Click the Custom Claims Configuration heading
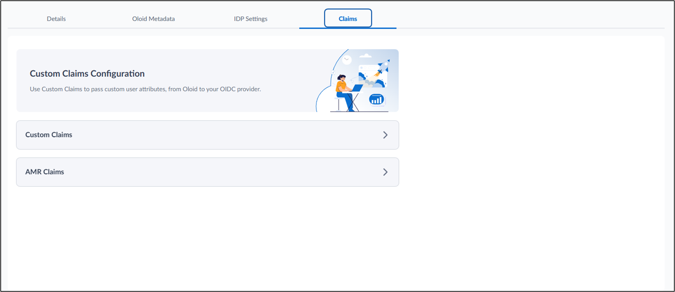Screen dimensions: 675x292 (87, 73)
